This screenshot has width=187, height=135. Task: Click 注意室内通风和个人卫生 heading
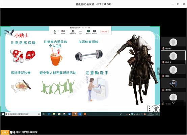pyautogui.click(x=56, y=44)
